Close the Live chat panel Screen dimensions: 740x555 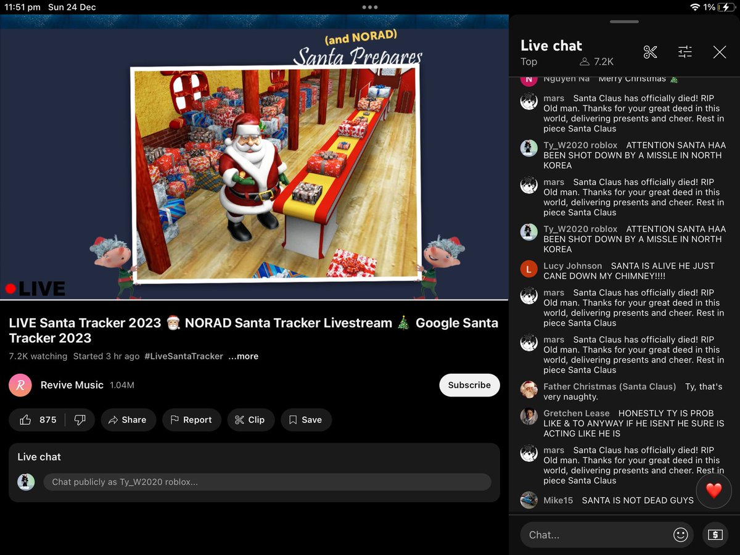(720, 52)
